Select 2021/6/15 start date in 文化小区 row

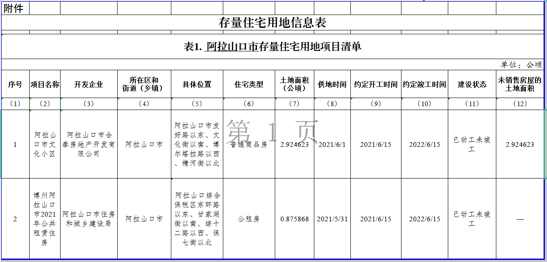coord(376,144)
